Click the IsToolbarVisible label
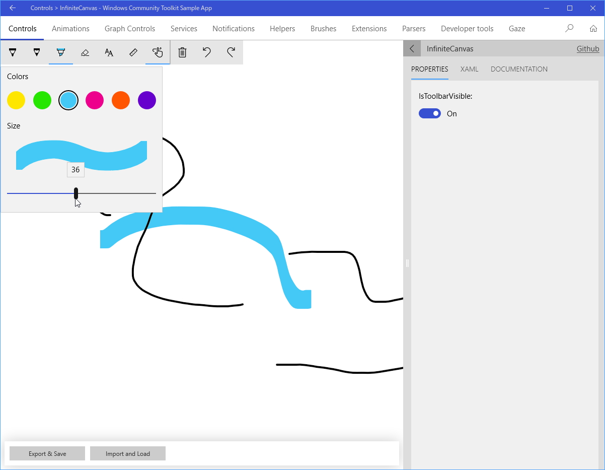 click(445, 96)
